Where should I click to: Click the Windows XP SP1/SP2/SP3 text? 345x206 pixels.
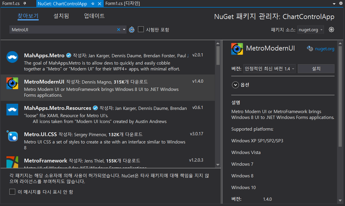point(257,141)
